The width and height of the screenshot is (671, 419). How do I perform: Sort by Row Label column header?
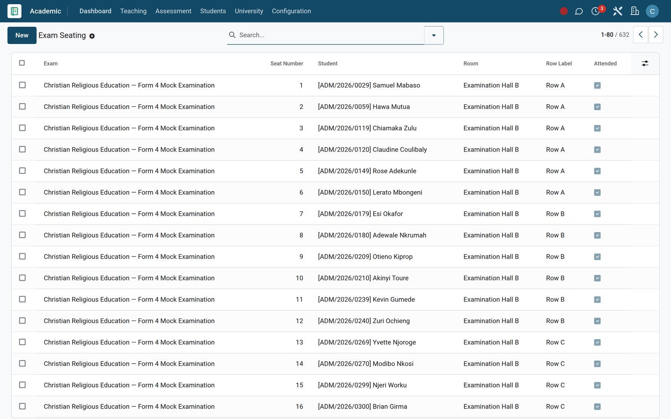pyautogui.click(x=559, y=64)
